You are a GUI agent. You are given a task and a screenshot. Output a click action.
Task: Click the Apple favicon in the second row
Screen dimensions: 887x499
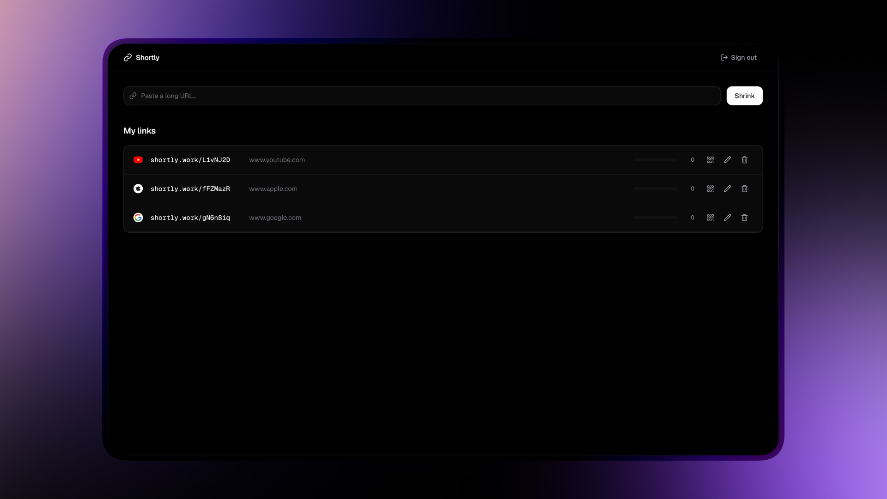click(138, 189)
